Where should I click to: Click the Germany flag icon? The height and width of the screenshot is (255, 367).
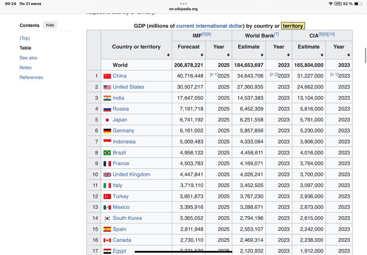[x=107, y=131]
